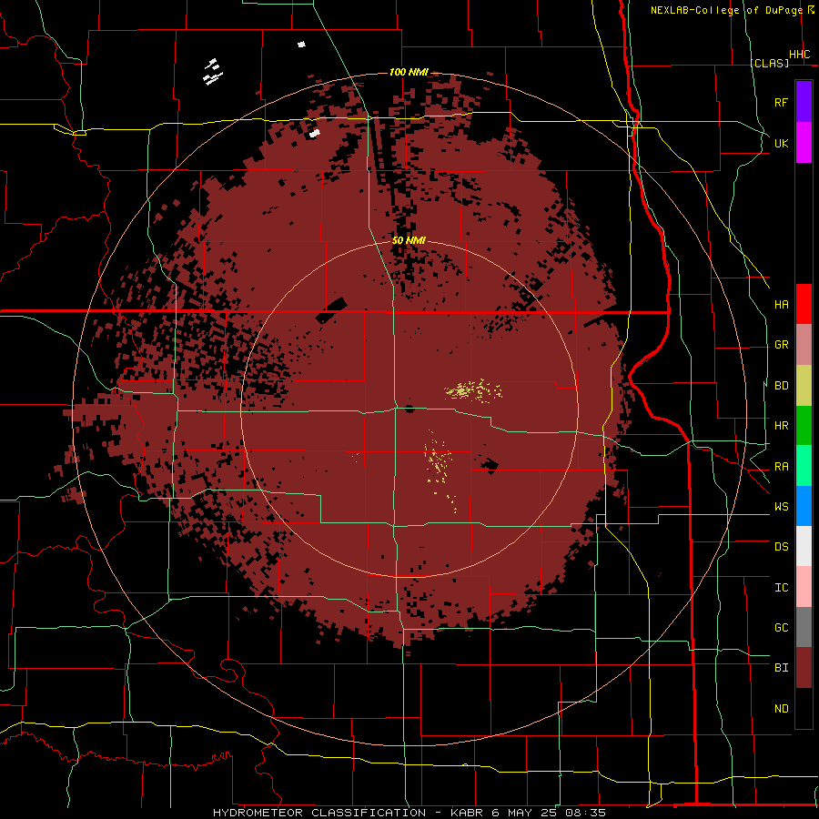Image resolution: width=819 pixels, height=819 pixels.
Task: Click the RF legend label
Action: point(781,102)
